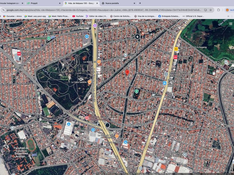
Task: Select the La Abeja restaurant marker
Action: (x=99, y=62)
